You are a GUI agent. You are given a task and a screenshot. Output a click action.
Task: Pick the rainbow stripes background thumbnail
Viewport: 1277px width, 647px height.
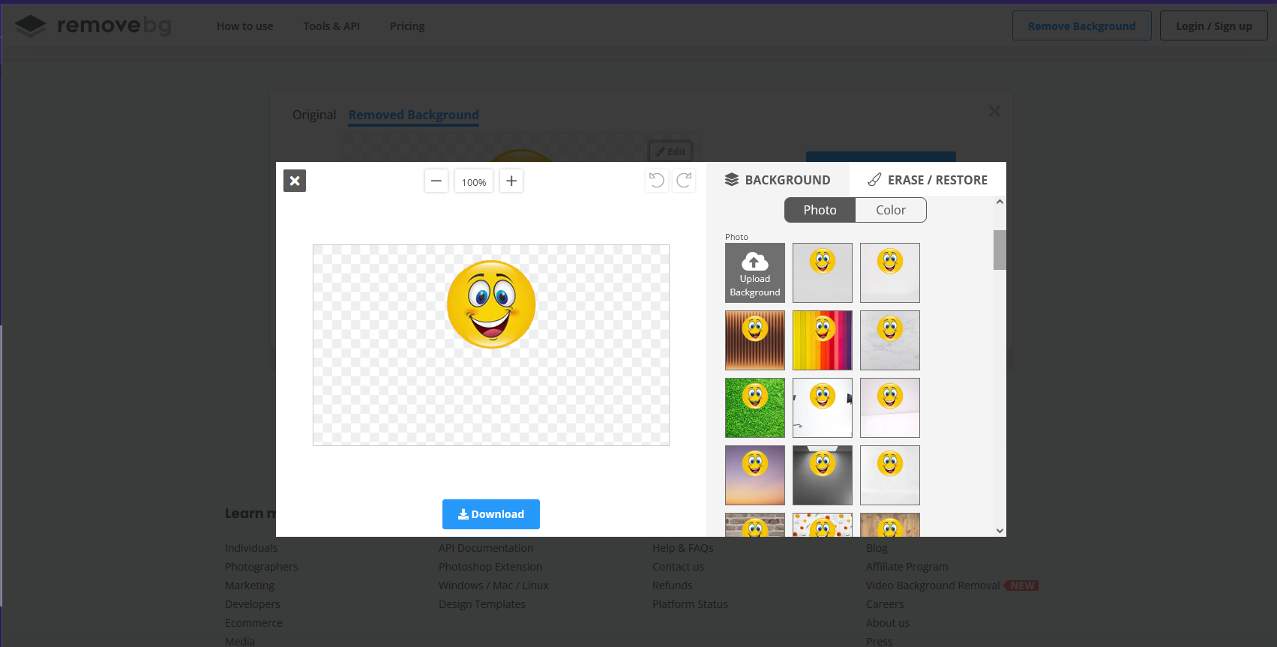[x=823, y=340]
